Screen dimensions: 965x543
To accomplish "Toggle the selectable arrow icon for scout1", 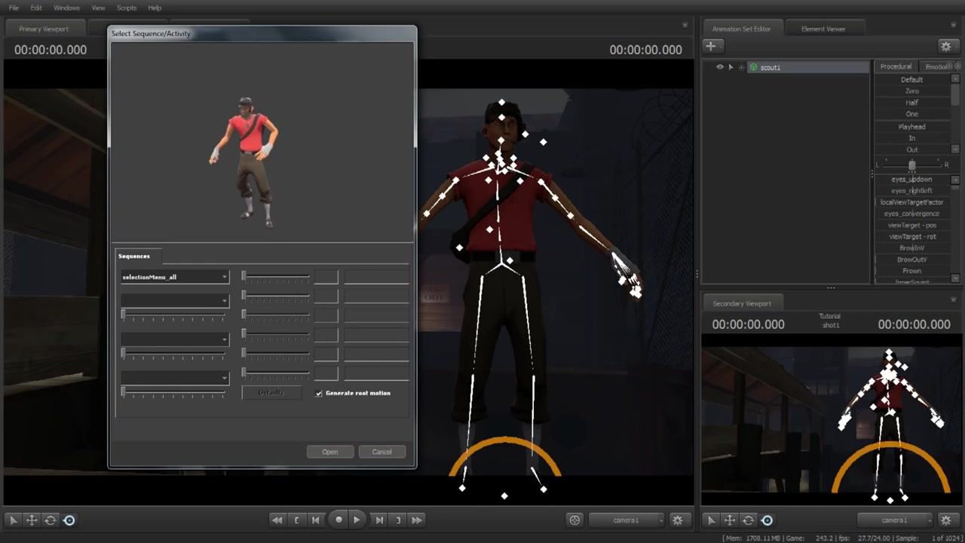I will pyautogui.click(x=731, y=67).
